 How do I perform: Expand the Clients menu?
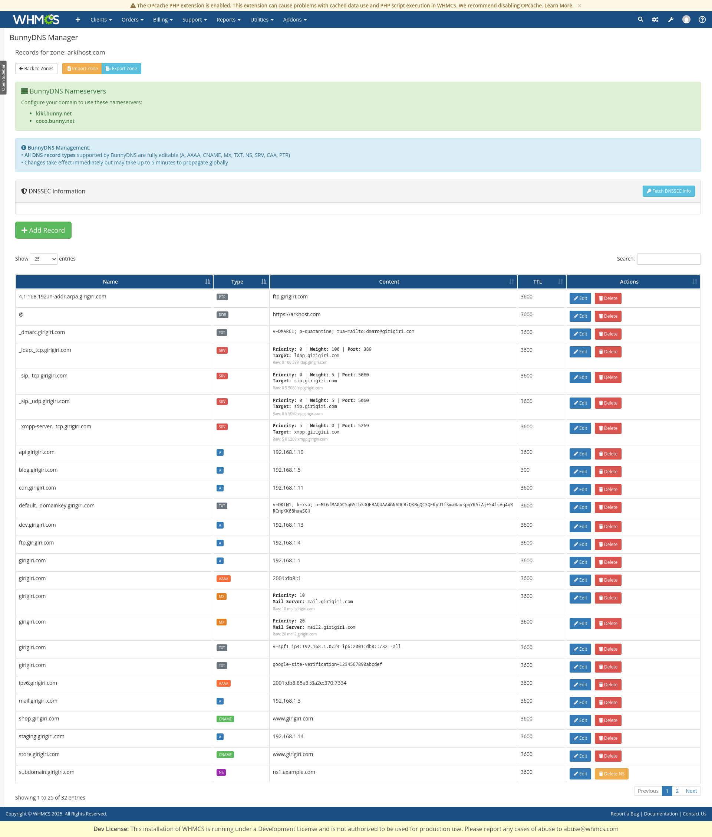coord(101,19)
